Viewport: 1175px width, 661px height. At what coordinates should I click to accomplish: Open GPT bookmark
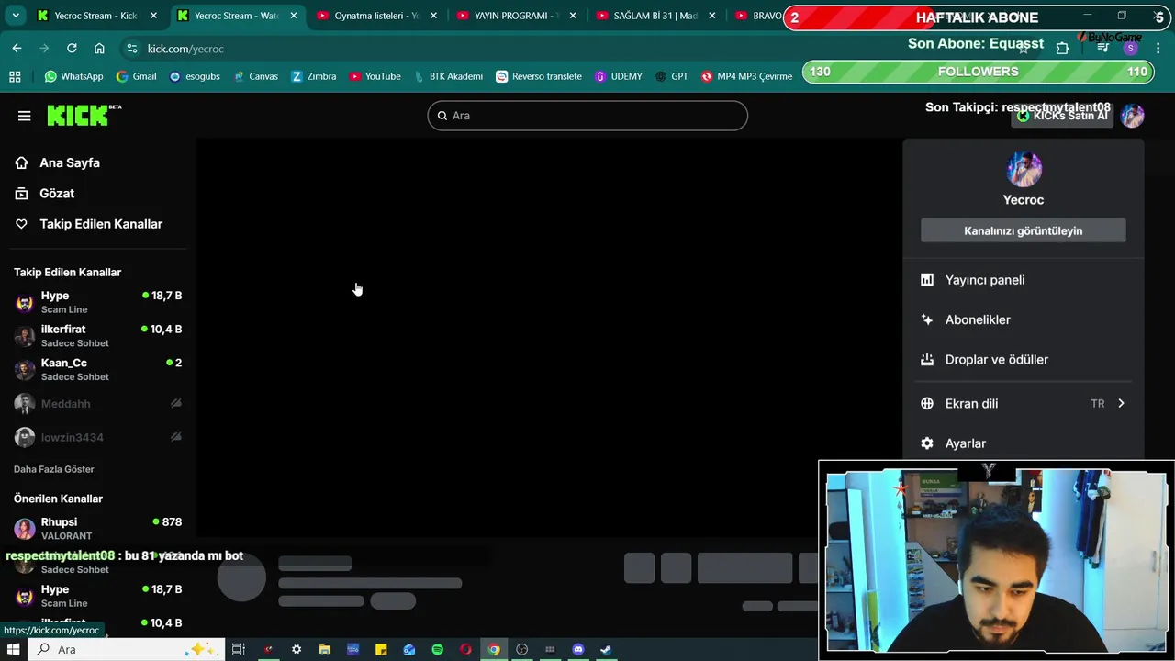[x=671, y=76]
